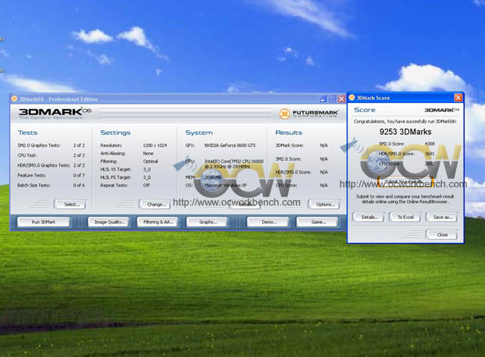Click the HDR/SM3.0 Score 3691 value
Screen dimensions: 485x357
(x=430, y=153)
